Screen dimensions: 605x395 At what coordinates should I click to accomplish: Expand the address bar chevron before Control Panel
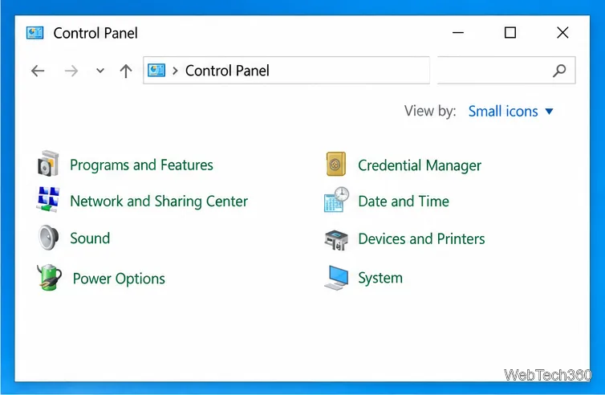175,71
